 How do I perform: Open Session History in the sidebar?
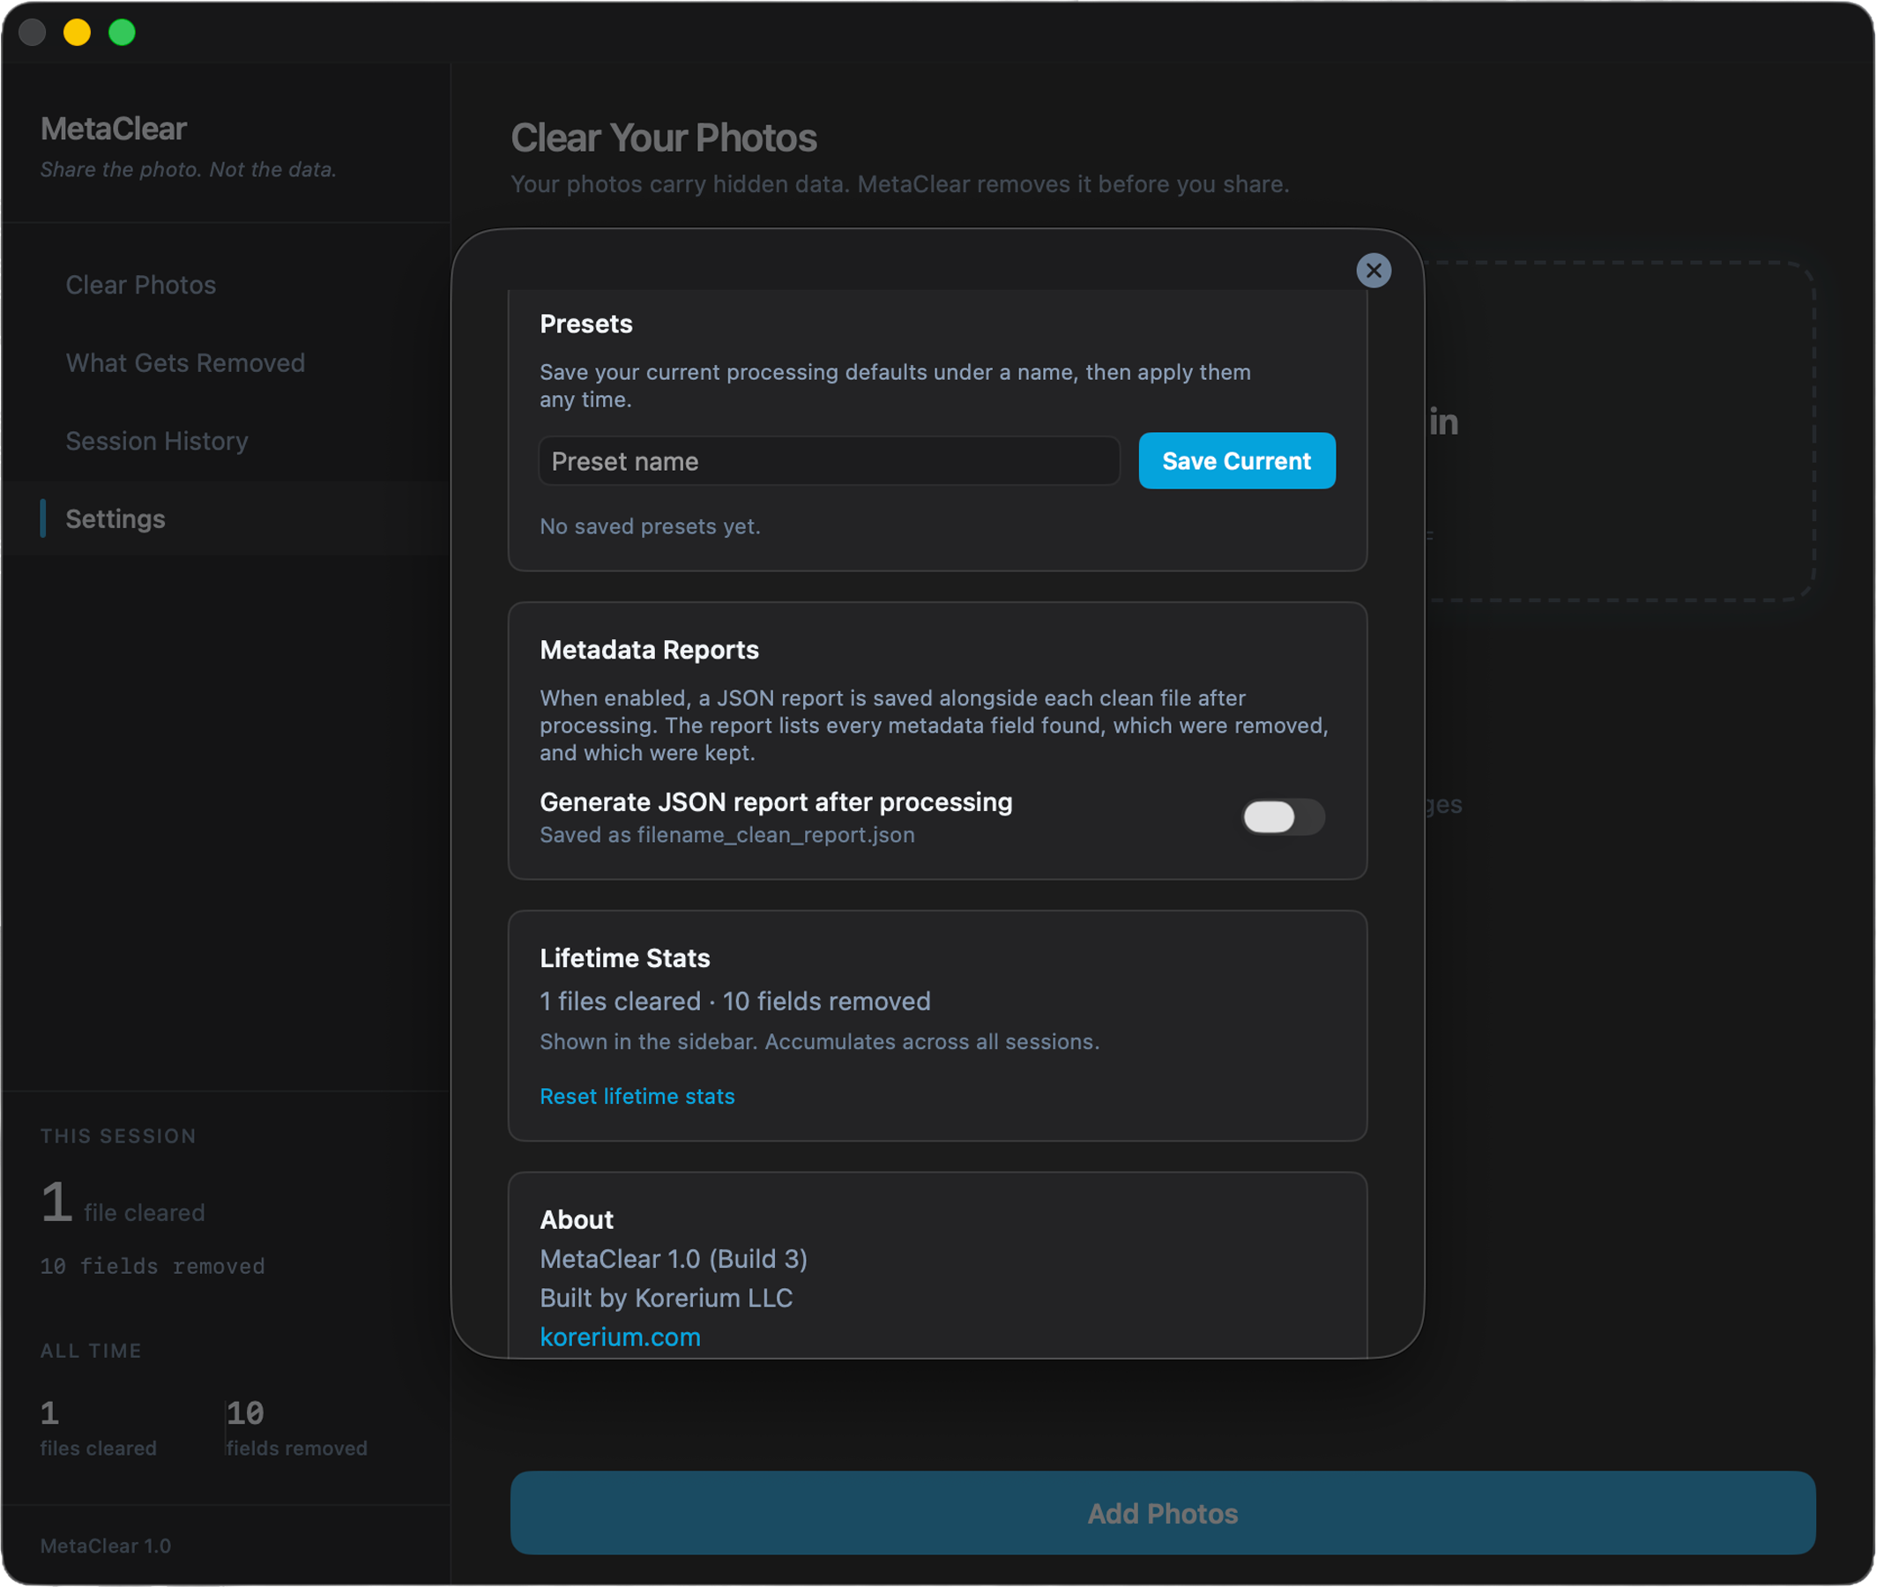click(157, 441)
